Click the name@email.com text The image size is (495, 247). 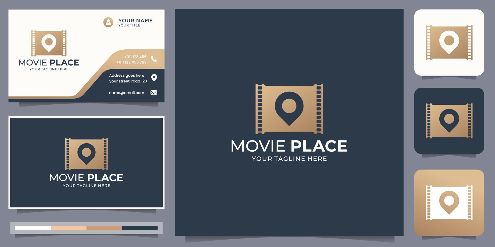click(126, 93)
